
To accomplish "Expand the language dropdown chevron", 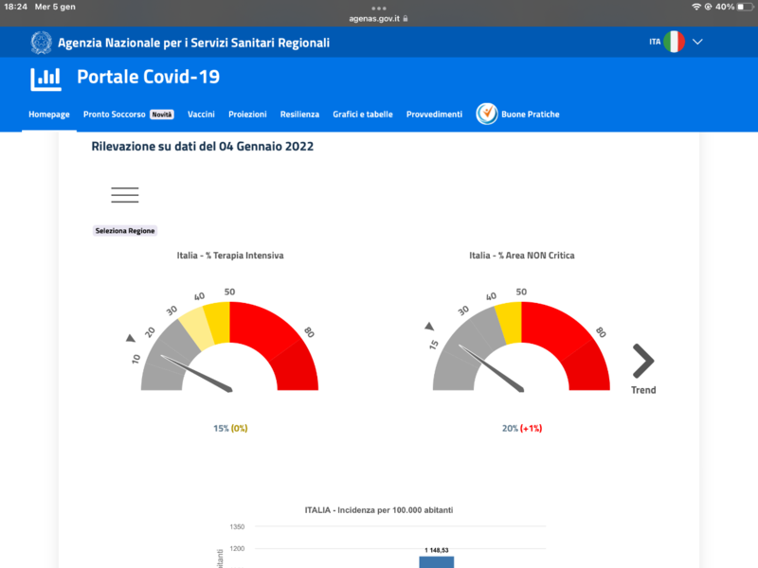I will tap(698, 42).
